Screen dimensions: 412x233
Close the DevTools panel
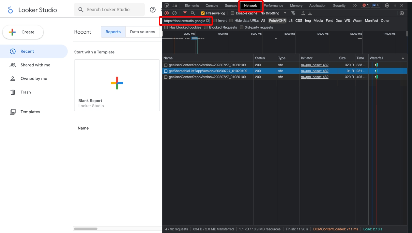(402, 5)
